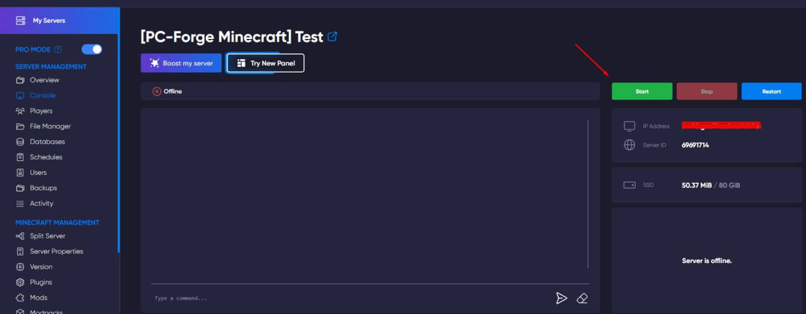Click the Boost my server button
The width and height of the screenshot is (806, 314).
pyautogui.click(x=181, y=63)
